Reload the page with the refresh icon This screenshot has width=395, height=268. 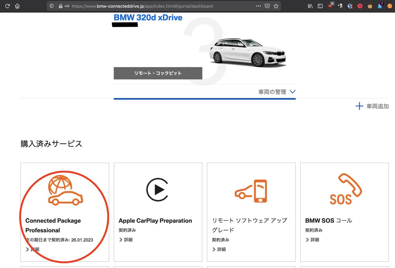tap(7, 6)
